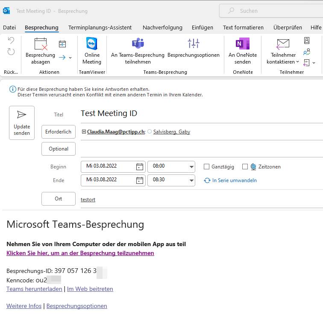Switch to Text formatieren tab
The image size is (323, 325).
tap(243, 28)
